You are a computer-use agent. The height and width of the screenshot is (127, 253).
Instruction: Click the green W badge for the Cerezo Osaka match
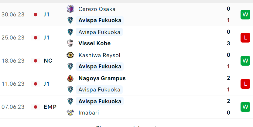click(x=245, y=15)
